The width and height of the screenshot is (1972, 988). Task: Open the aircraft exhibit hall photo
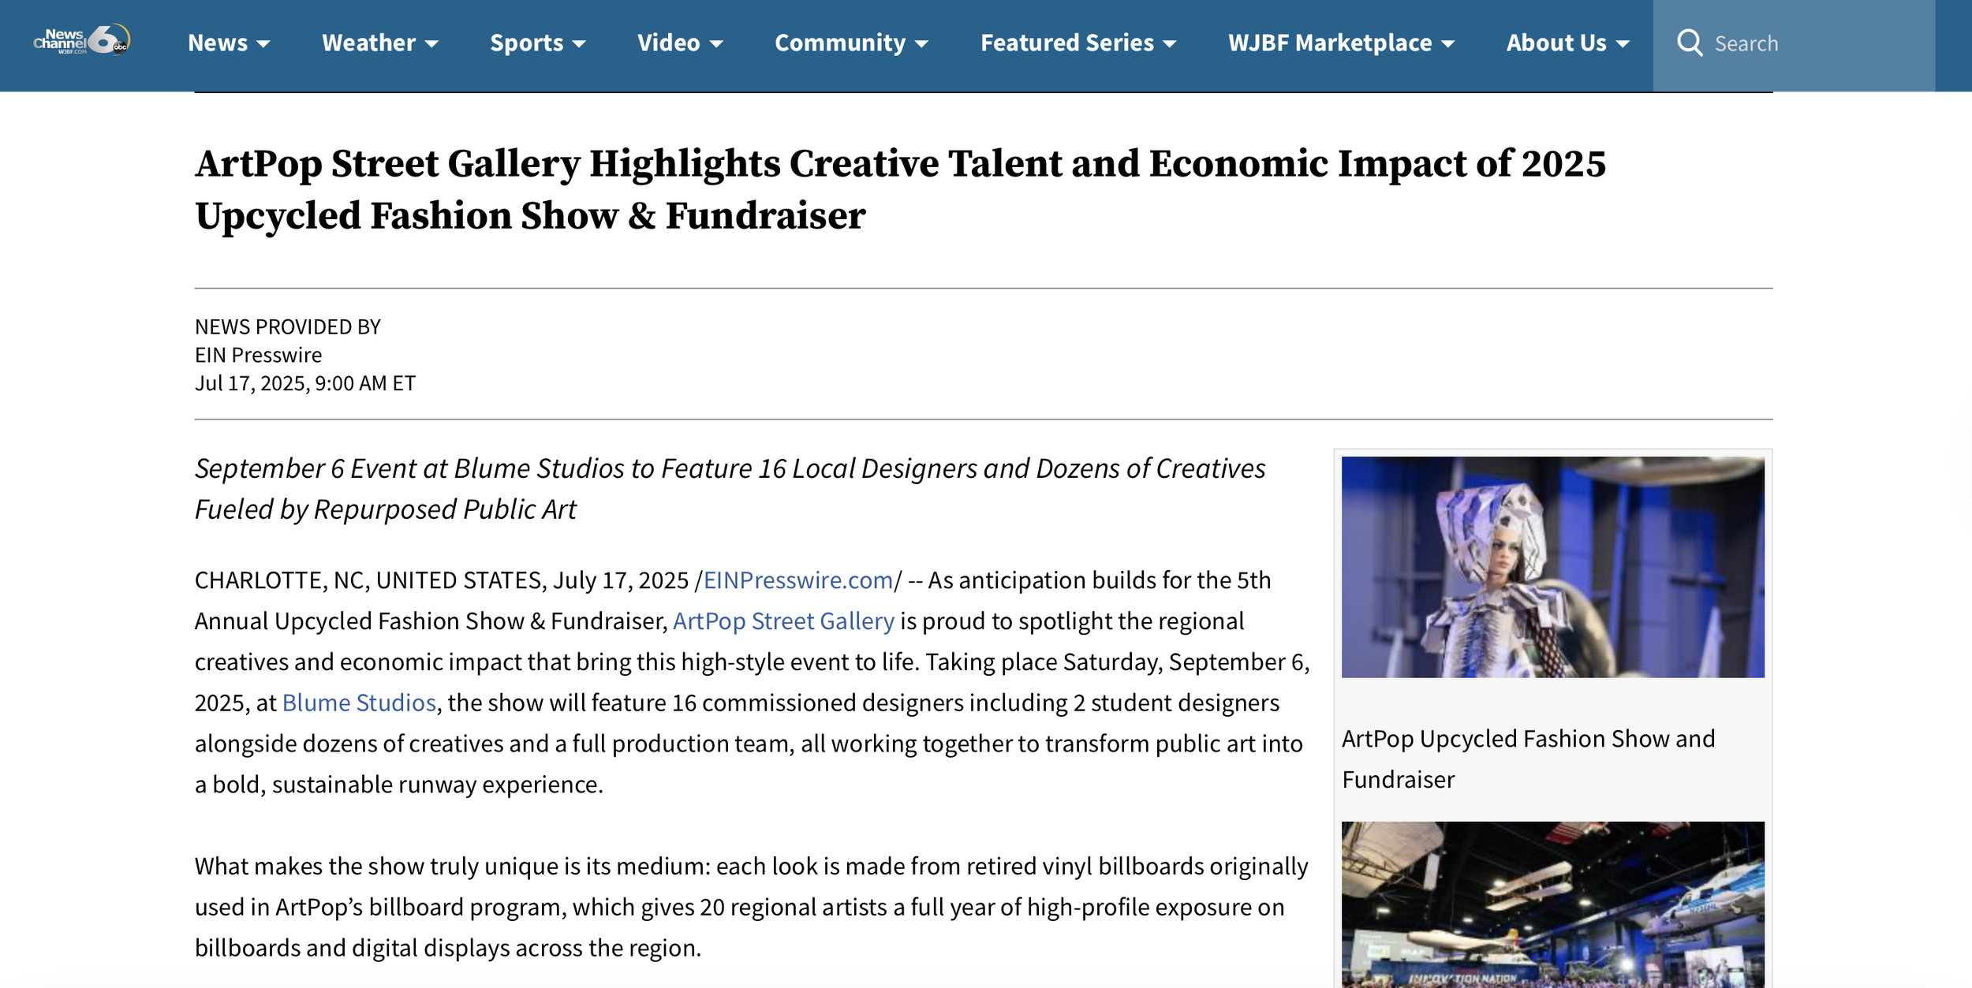[x=1552, y=904]
